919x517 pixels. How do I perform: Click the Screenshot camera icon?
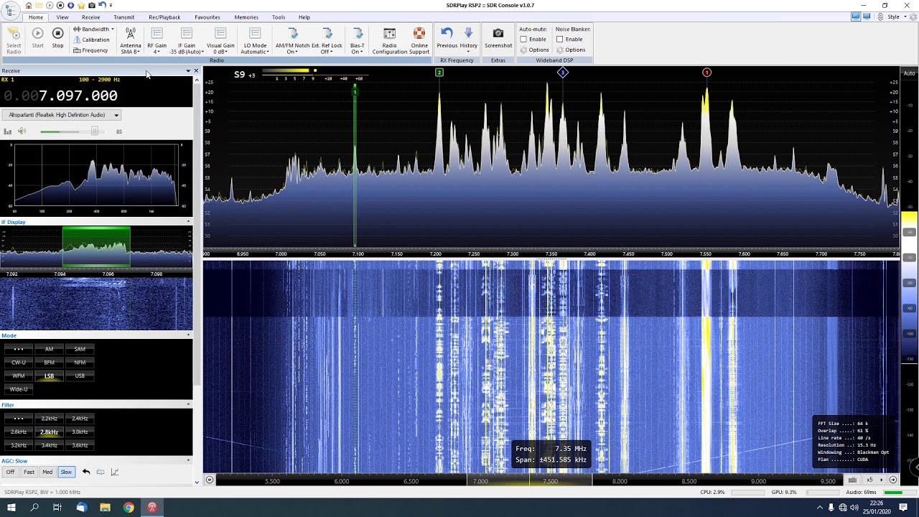498,33
